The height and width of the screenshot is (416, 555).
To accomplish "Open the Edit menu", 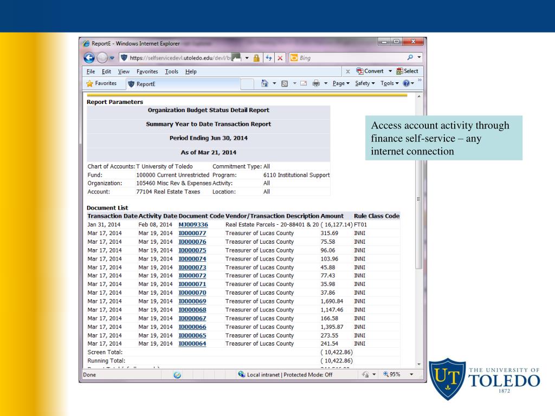I will [x=106, y=71].
